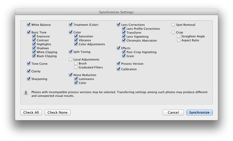Click the Synchronize button
The image size is (233, 141).
click(x=199, y=112)
